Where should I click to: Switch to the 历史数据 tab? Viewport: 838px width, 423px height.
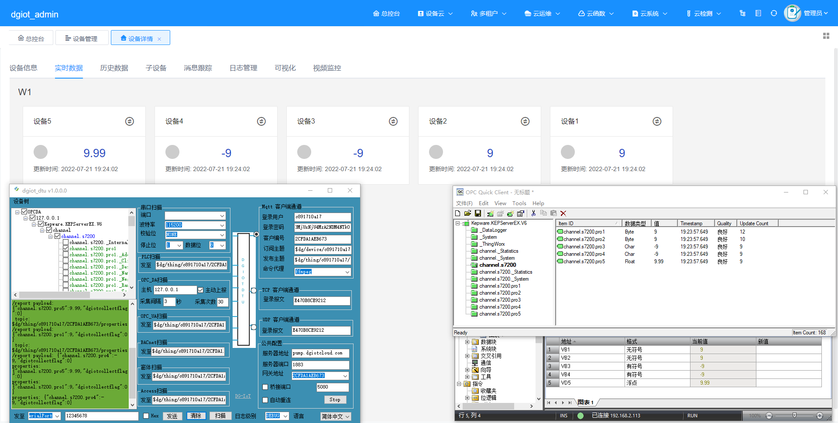pos(114,68)
